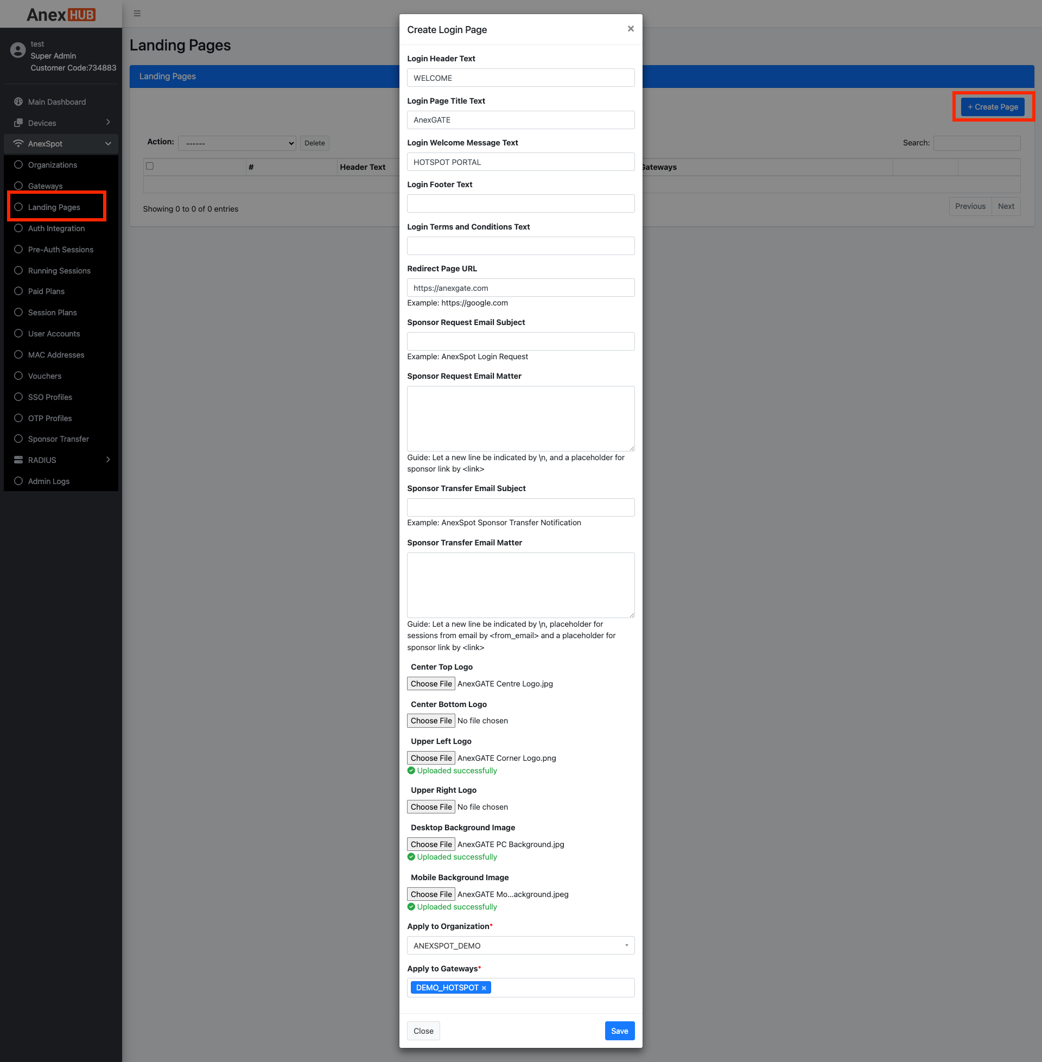Screen dimensions: 1042x1062
Task: Click the RADIUS icon in sidebar
Action: coord(18,460)
